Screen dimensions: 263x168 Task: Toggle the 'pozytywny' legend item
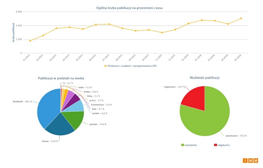pos(191,145)
